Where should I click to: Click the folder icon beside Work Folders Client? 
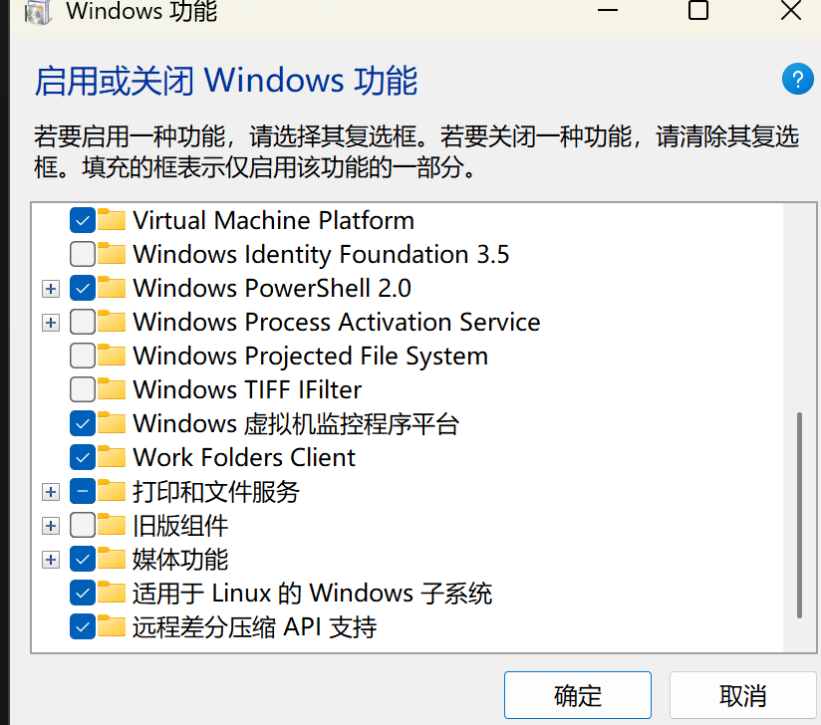pos(113,457)
